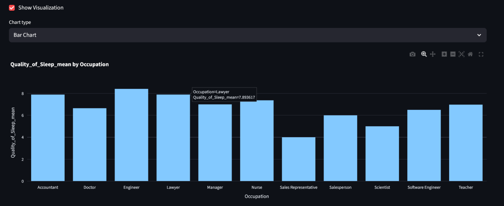
Task: Click the Teacher bar
Action: point(466,143)
